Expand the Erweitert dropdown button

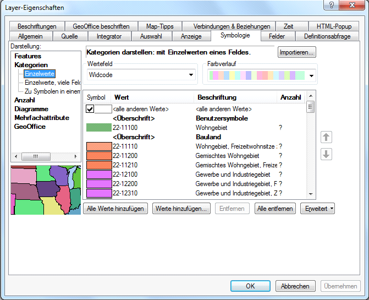317,209
